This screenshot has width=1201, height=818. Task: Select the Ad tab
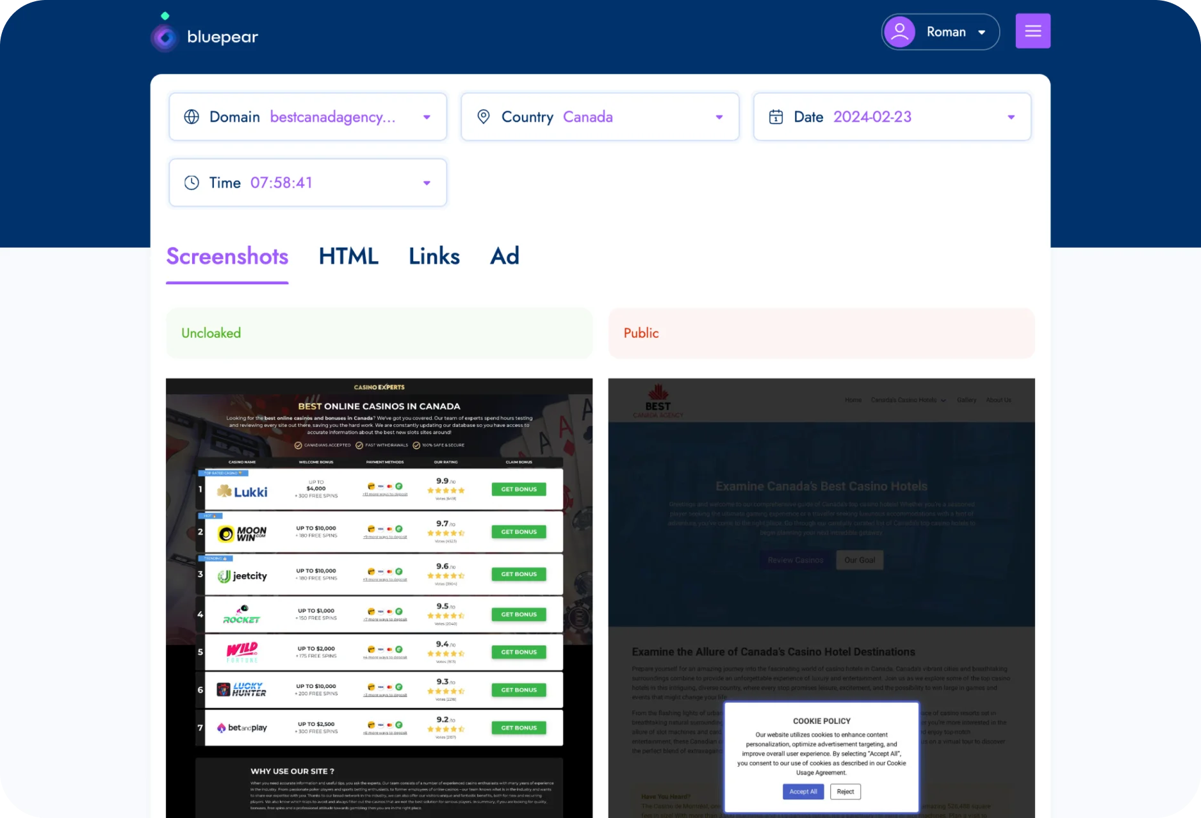tap(504, 255)
